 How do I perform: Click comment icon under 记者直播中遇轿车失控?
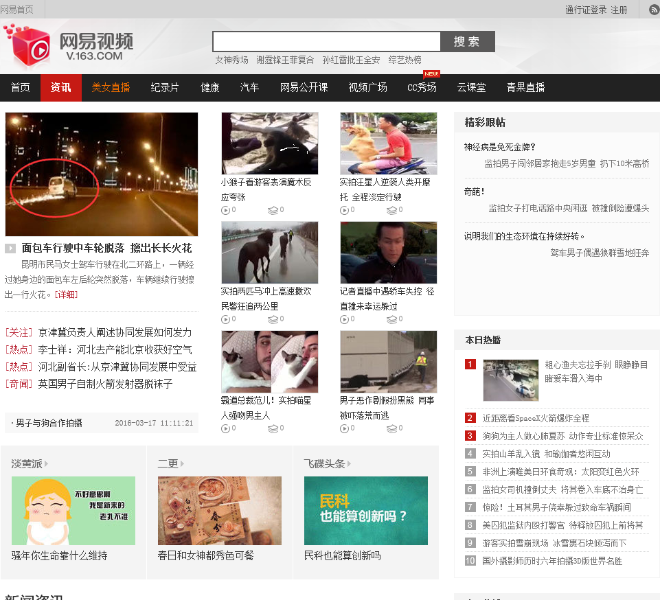coord(391,319)
